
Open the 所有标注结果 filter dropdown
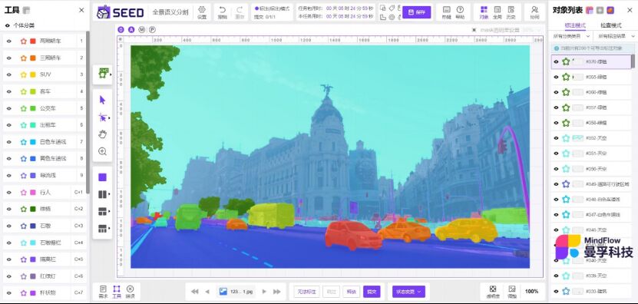click(x=614, y=36)
